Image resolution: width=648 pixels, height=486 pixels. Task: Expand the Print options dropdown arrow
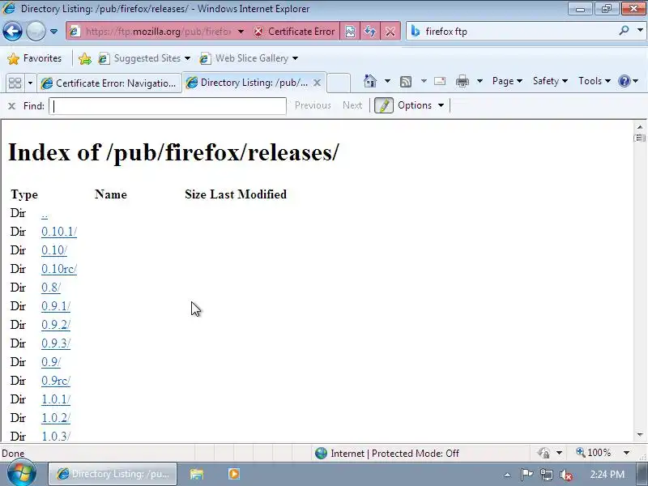coord(480,81)
